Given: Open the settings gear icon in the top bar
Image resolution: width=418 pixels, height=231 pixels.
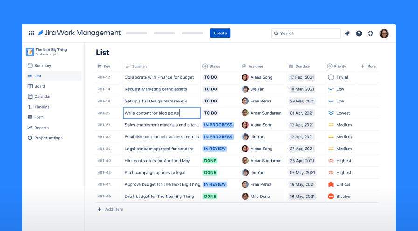Looking at the screenshot, I should pos(370,34).
